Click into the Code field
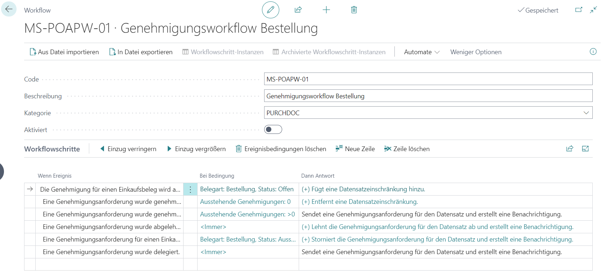 click(x=428, y=79)
